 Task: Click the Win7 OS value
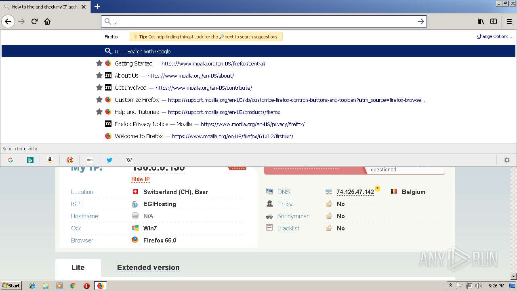coord(150,228)
